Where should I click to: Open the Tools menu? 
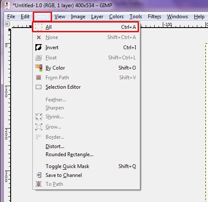[136, 17]
